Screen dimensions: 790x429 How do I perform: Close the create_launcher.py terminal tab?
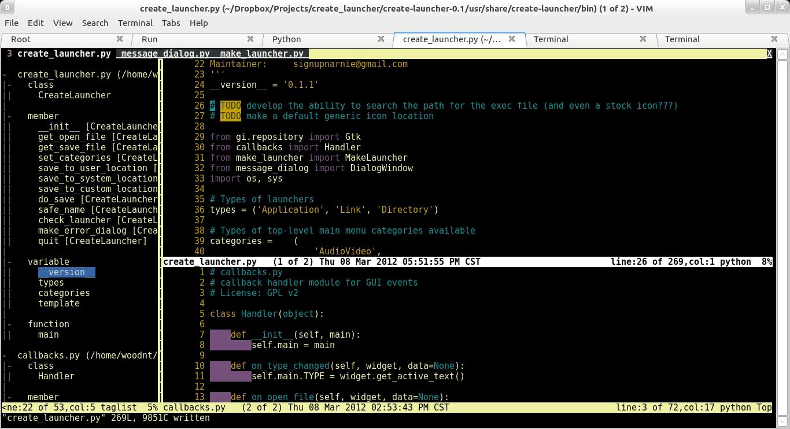[x=512, y=39]
